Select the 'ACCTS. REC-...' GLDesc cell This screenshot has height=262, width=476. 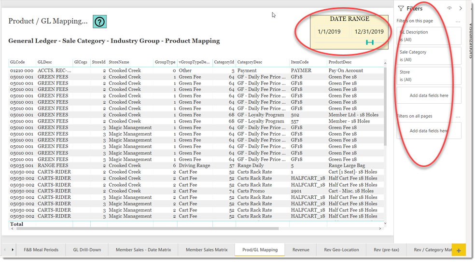(x=55, y=70)
